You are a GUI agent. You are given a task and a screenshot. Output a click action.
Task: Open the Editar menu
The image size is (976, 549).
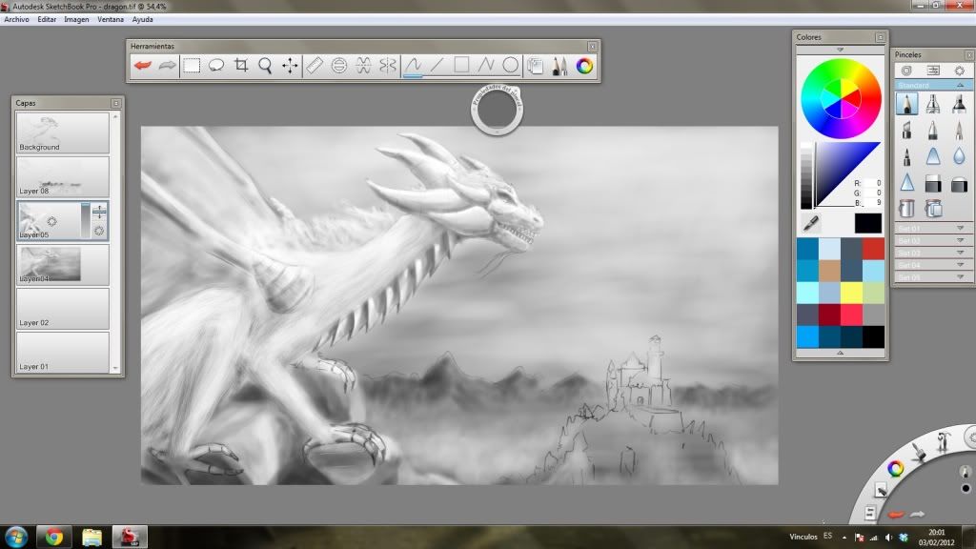click(x=47, y=19)
